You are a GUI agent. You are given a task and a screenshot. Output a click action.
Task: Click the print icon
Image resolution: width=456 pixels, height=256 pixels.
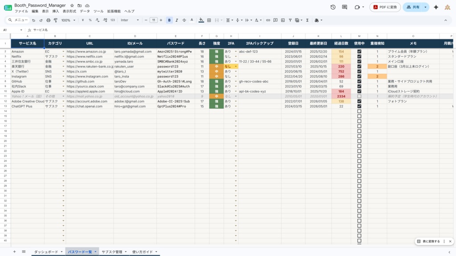click(48, 20)
